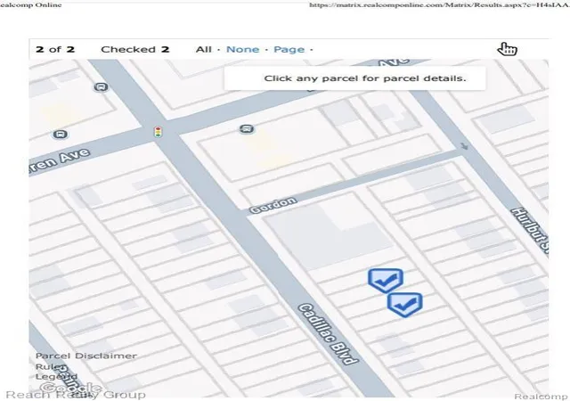Click the bus stop icon at top left
The height and width of the screenshot is (401, 570).
point(102,87)
